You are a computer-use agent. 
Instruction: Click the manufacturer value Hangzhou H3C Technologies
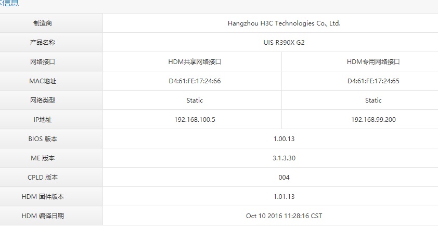tap(284, 23)
